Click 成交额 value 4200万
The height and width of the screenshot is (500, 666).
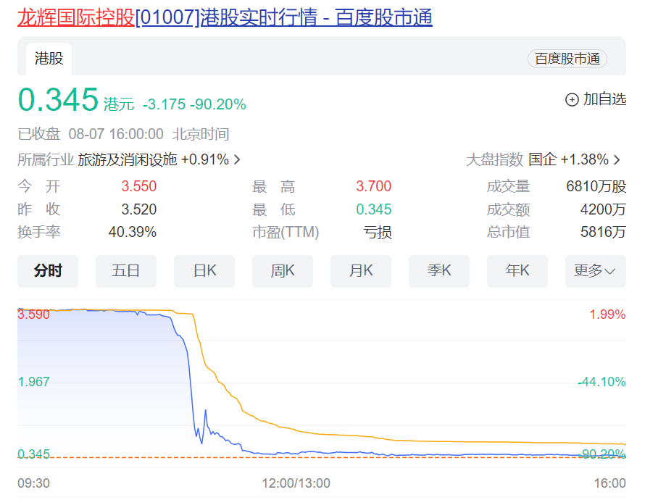603,209
